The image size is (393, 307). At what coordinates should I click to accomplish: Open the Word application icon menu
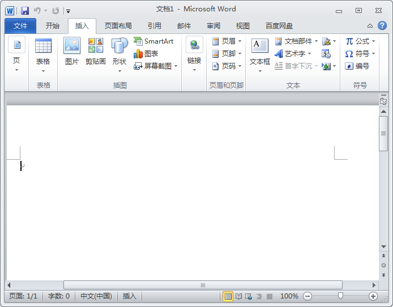[10, 11]
